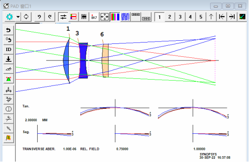
Task: Click the jump-to-last arrow icon
Action: click(x=231, y=17)
